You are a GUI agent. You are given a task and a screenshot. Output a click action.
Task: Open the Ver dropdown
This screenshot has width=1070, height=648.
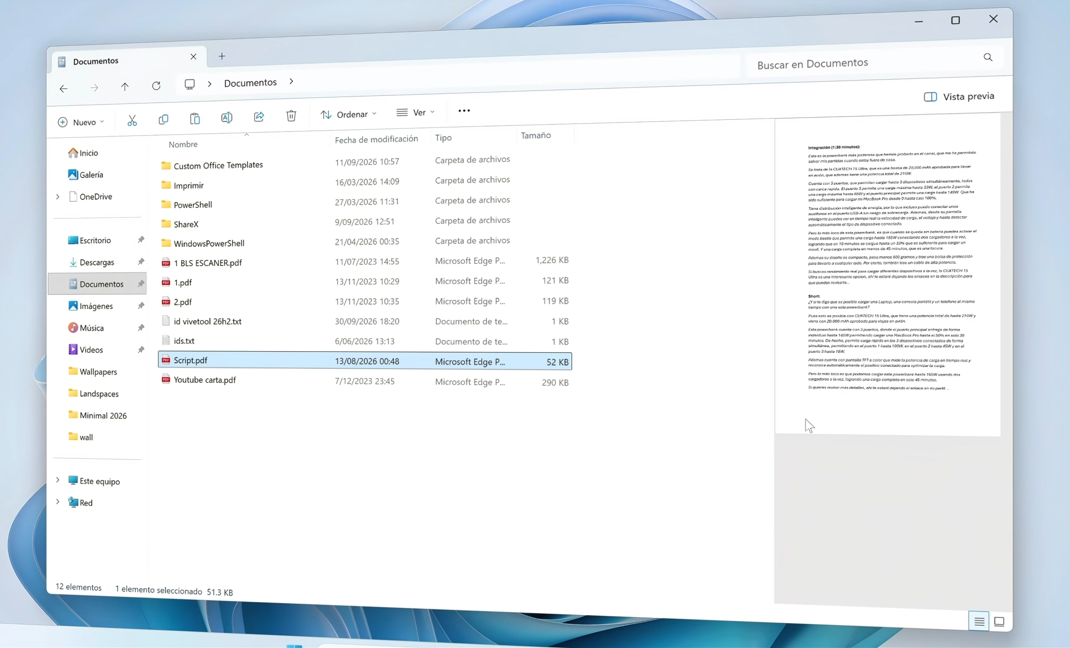coord(415,113)
